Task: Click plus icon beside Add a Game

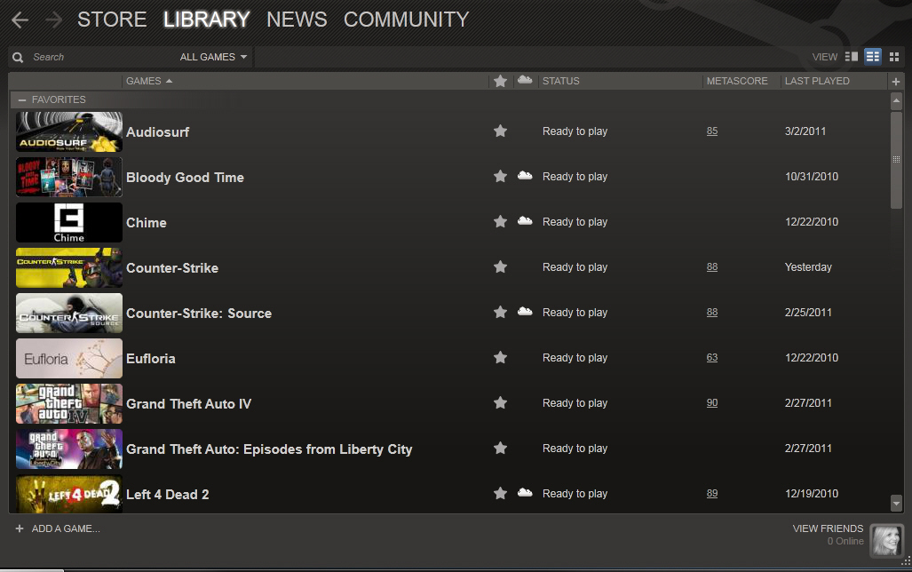Action: 20,528
